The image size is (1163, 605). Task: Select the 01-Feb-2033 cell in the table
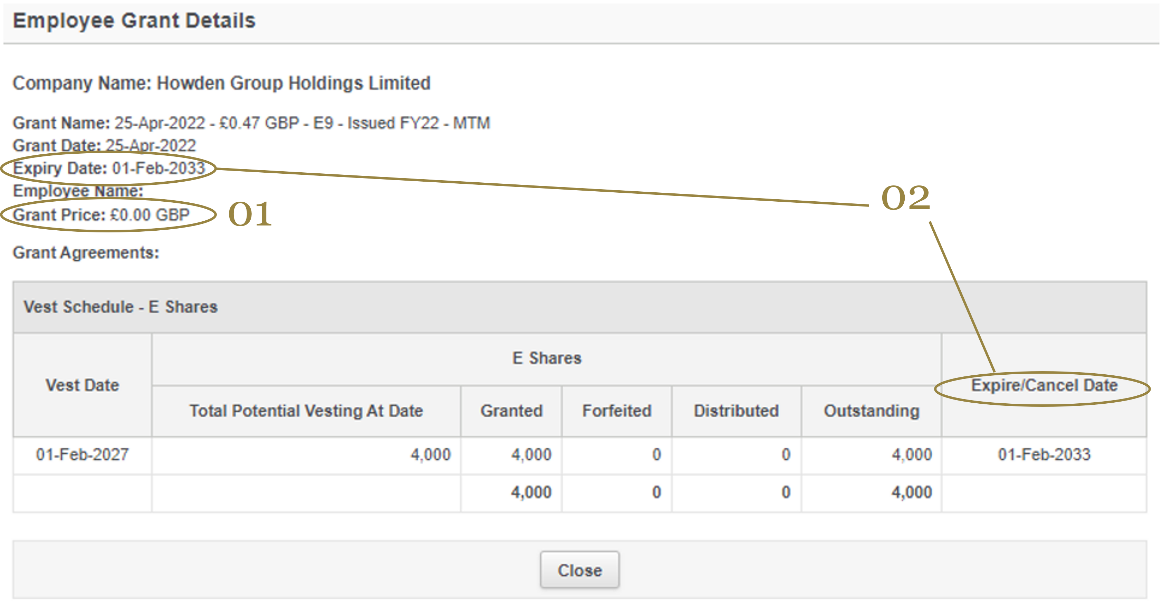[x=1044, y=454]
